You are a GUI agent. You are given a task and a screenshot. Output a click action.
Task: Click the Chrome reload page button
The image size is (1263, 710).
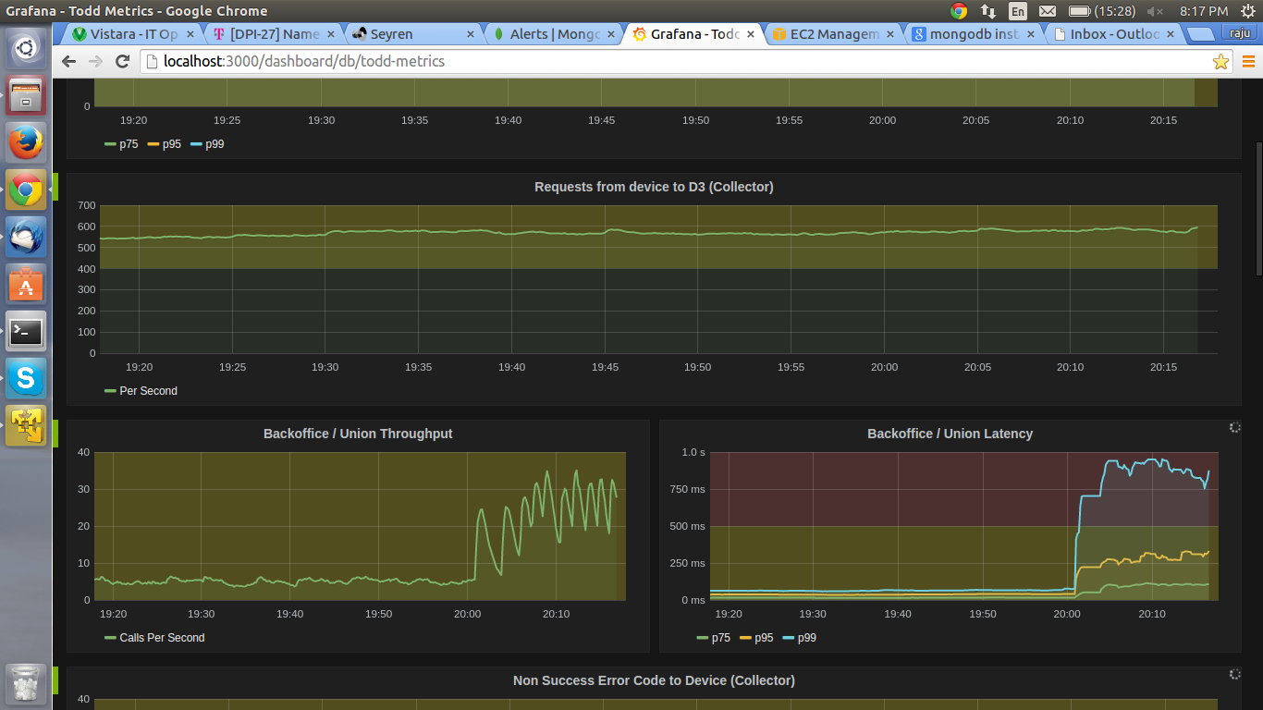tap(122, 61)
